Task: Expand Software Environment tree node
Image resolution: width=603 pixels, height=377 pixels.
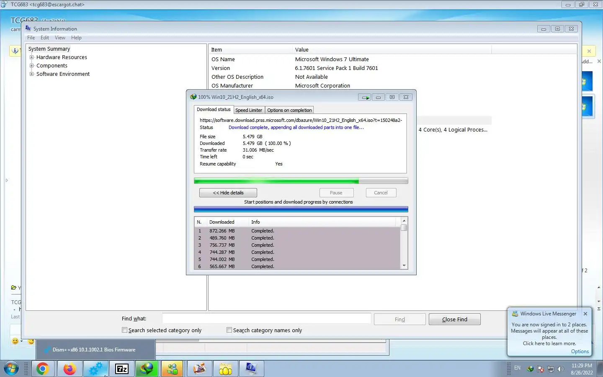Action: (x=31, y=74)
